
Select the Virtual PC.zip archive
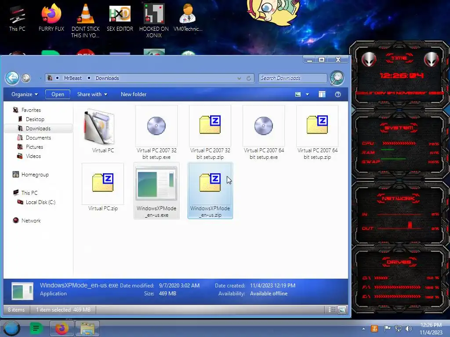(103, 187)
